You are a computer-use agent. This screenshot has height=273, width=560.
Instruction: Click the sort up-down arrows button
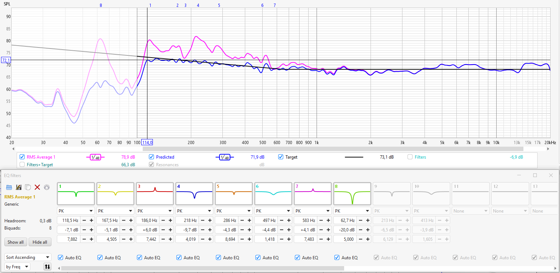point(47,267)
